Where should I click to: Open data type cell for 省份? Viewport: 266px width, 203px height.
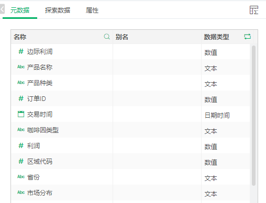[x=226, y=178]
